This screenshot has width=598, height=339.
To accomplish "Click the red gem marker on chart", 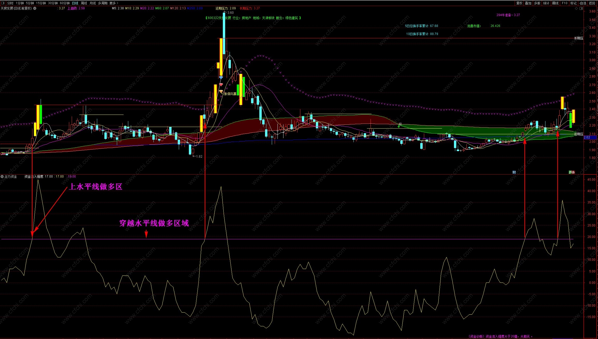I will click(221, 84).
